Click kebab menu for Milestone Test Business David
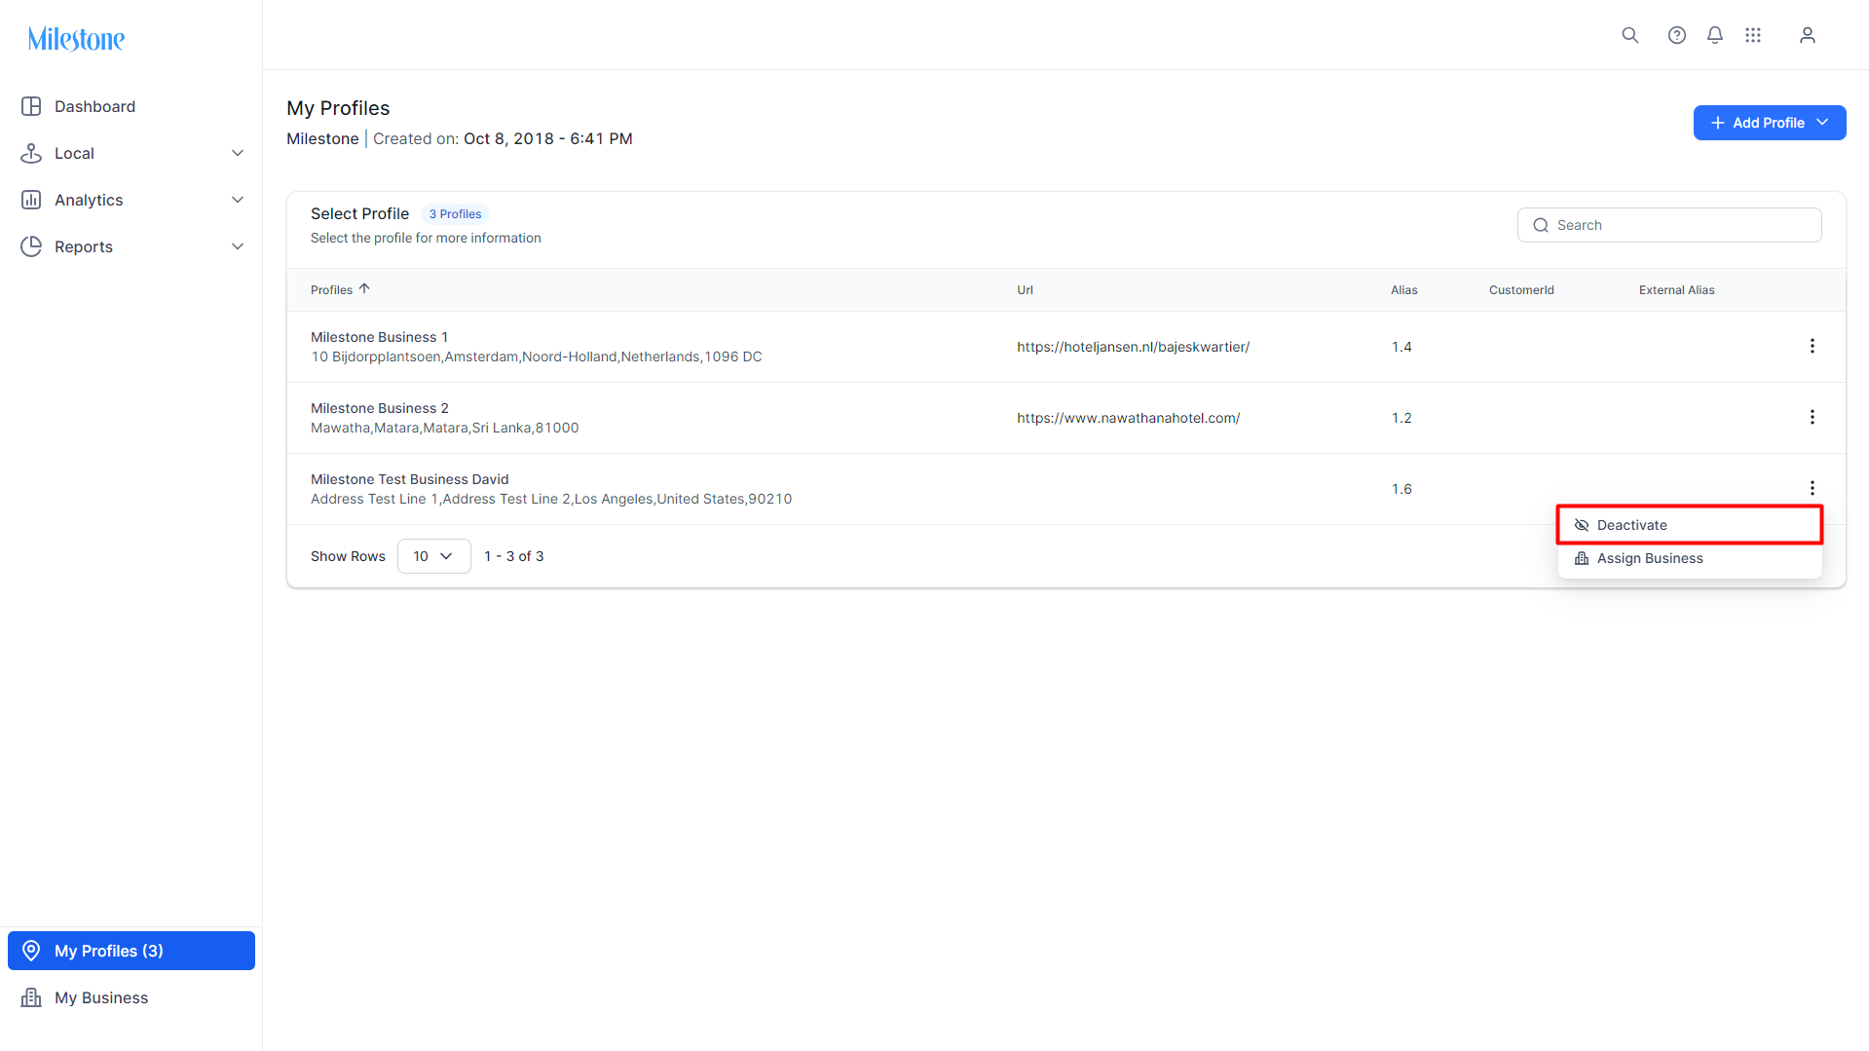Image resolution: width=1869 pixels, height=1051 pixels. pyautogui.click(x=1813, y=488)
